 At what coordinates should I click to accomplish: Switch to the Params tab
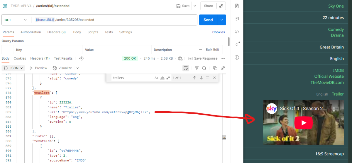pyautogui.click(x=8, y=32)
